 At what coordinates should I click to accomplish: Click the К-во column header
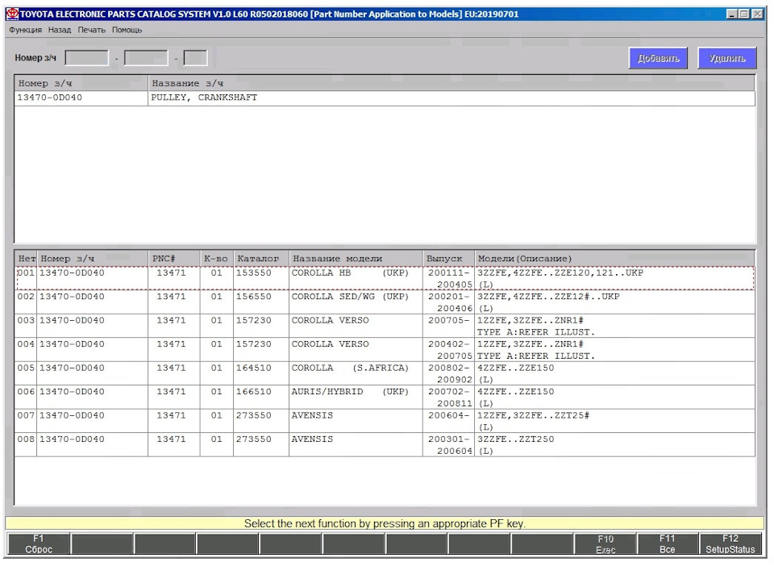216,259
